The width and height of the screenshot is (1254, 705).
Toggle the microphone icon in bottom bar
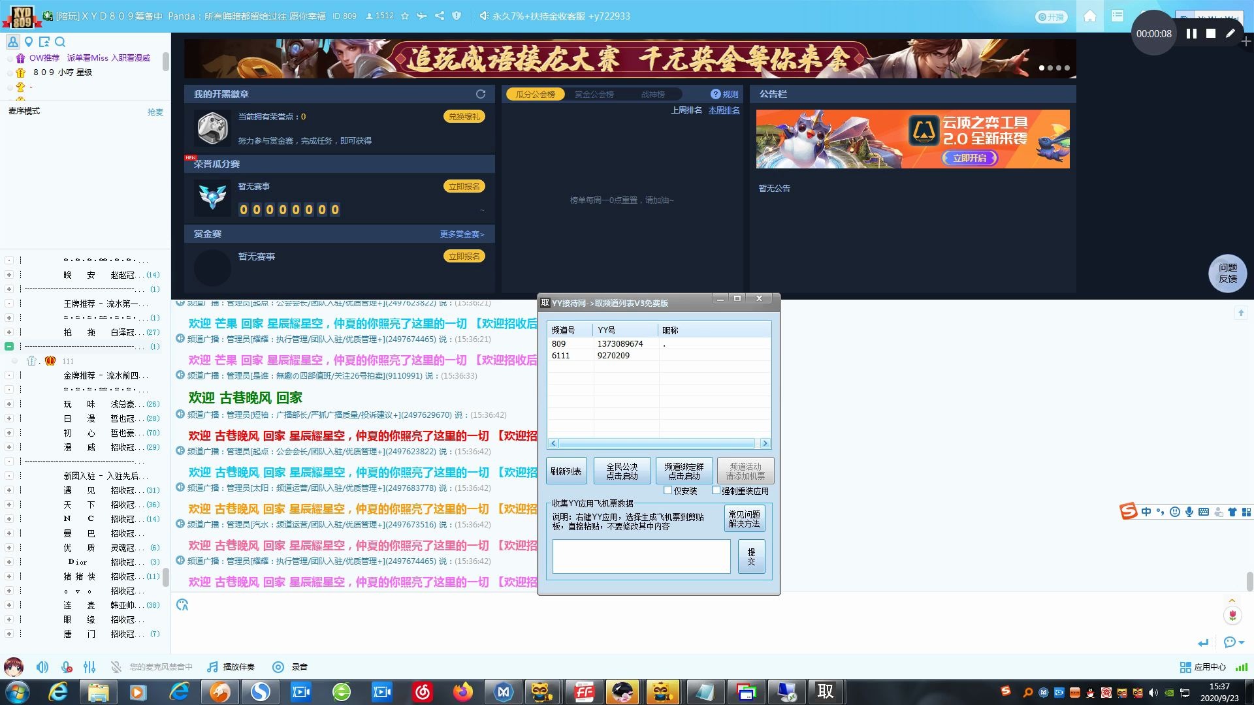pyautogui.click(x=66, y=667)
